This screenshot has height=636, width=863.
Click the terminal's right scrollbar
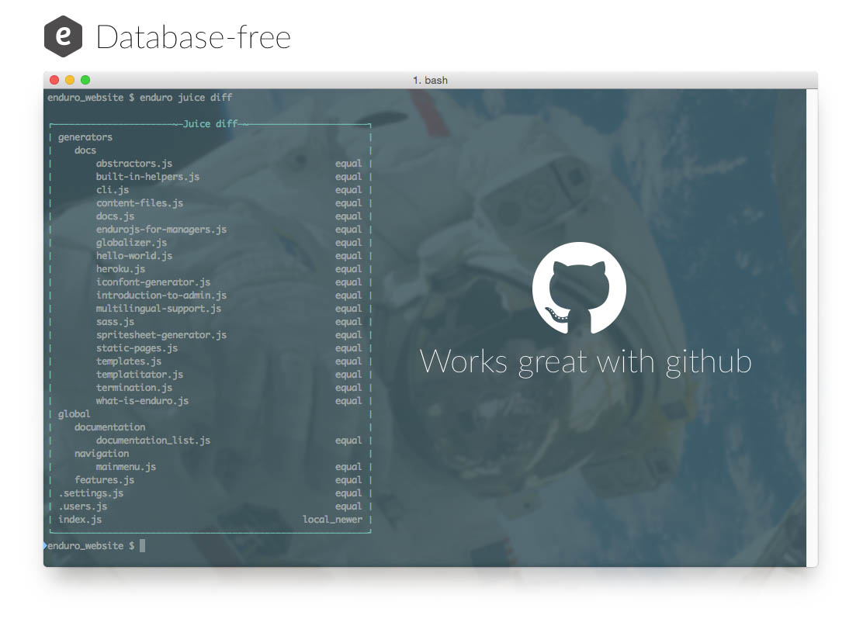pyautogui.click(x=812, y=328)
